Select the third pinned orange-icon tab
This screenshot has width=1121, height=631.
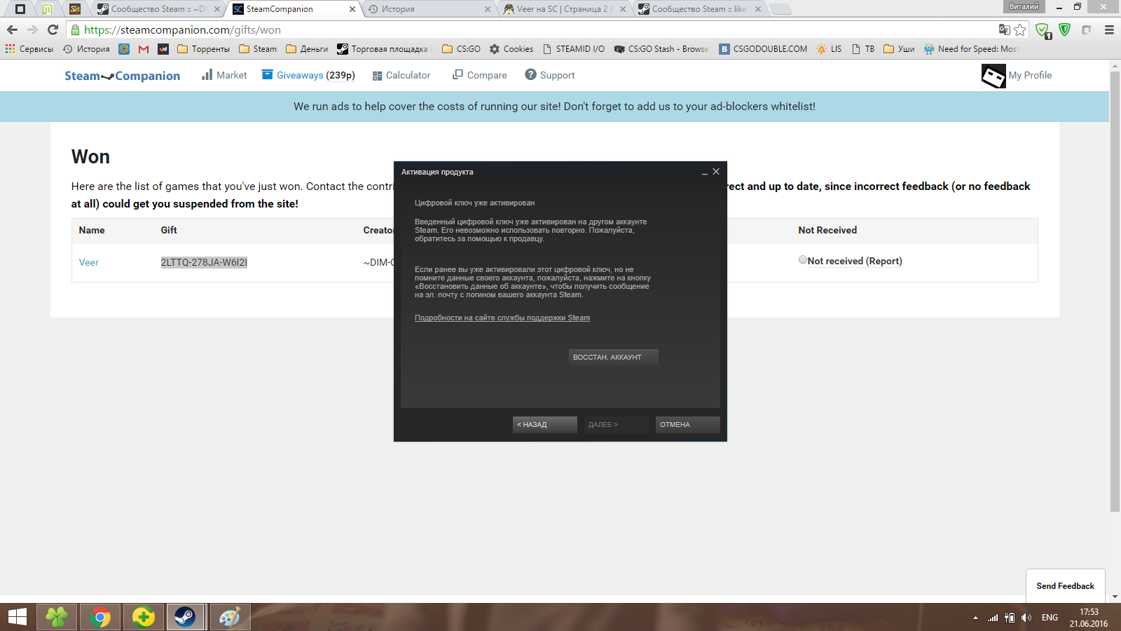coord(75,9)
